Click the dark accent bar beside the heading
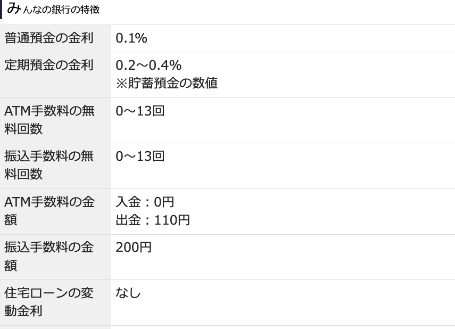The height and width of the screenshot is (329, 455). (1, 10)
